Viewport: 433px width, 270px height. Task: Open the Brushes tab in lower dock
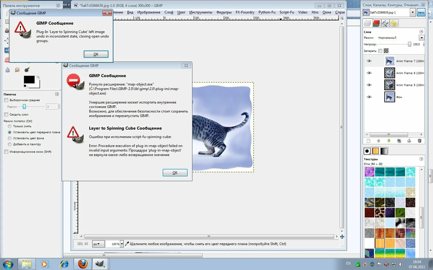(367, 151)
